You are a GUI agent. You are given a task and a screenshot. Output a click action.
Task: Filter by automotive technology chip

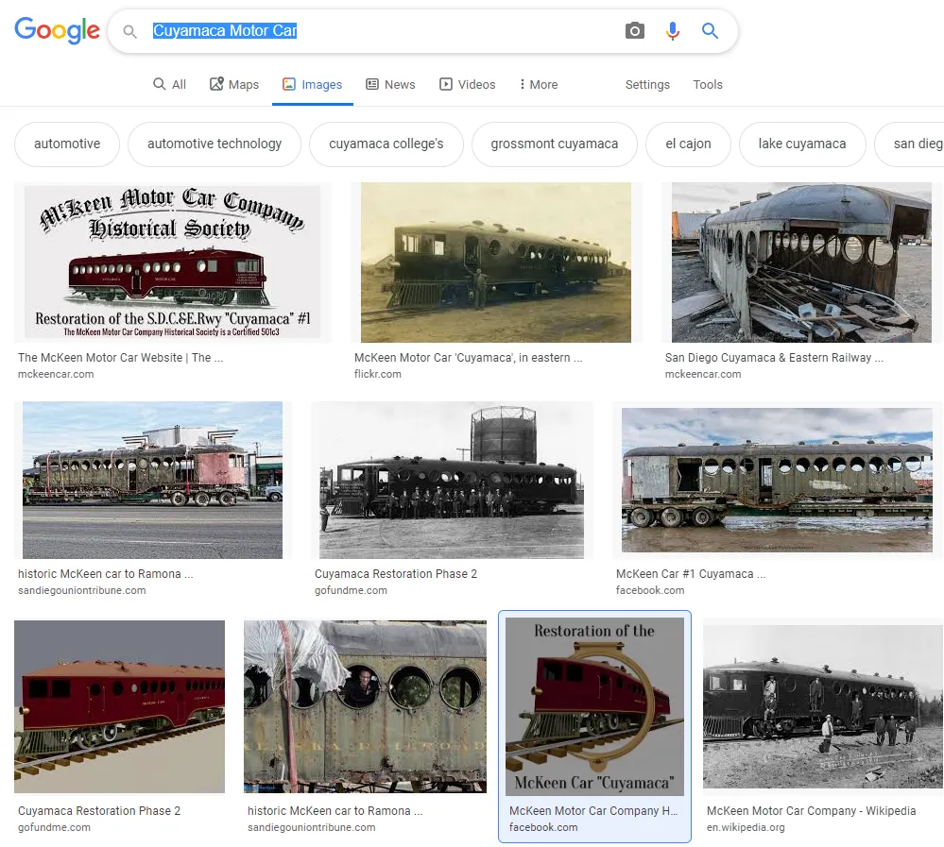click(x=215, y=144)
